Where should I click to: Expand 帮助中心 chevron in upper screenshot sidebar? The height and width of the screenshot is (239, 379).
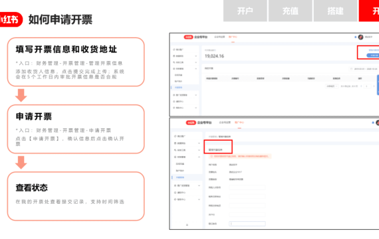point(195,108)
